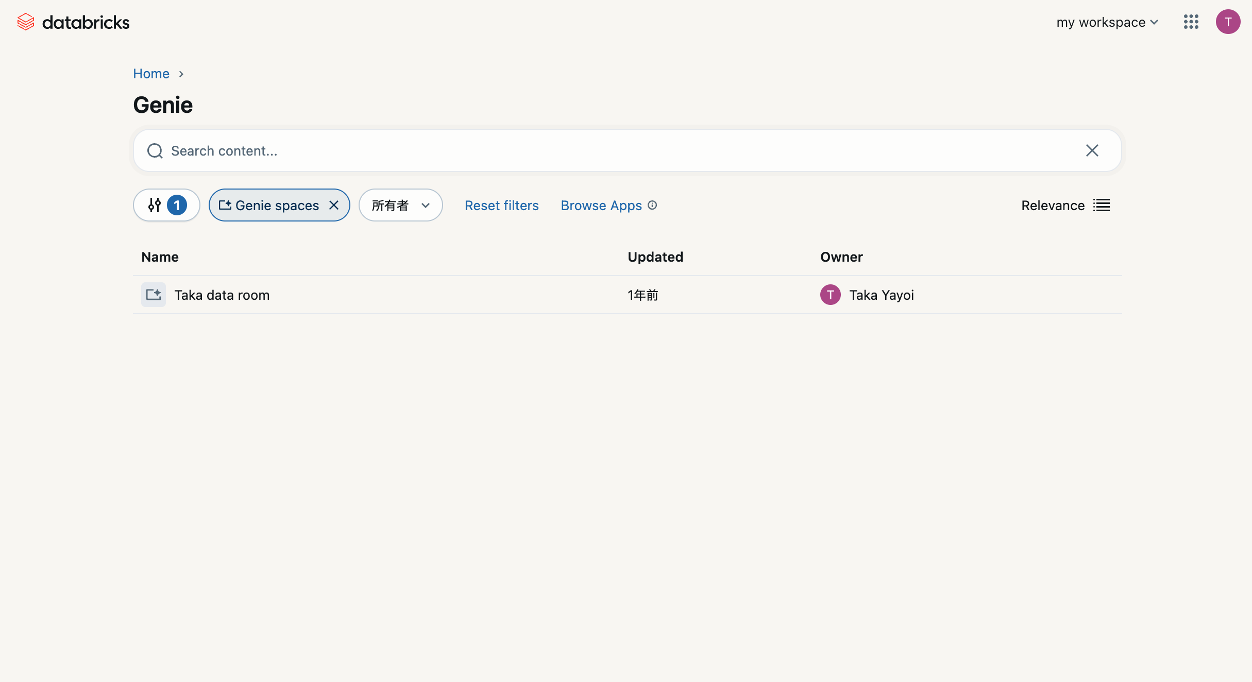1252x682 pixels.
Task: Open the apps grid launcher icon
Action: click(x=1191, y=22)
